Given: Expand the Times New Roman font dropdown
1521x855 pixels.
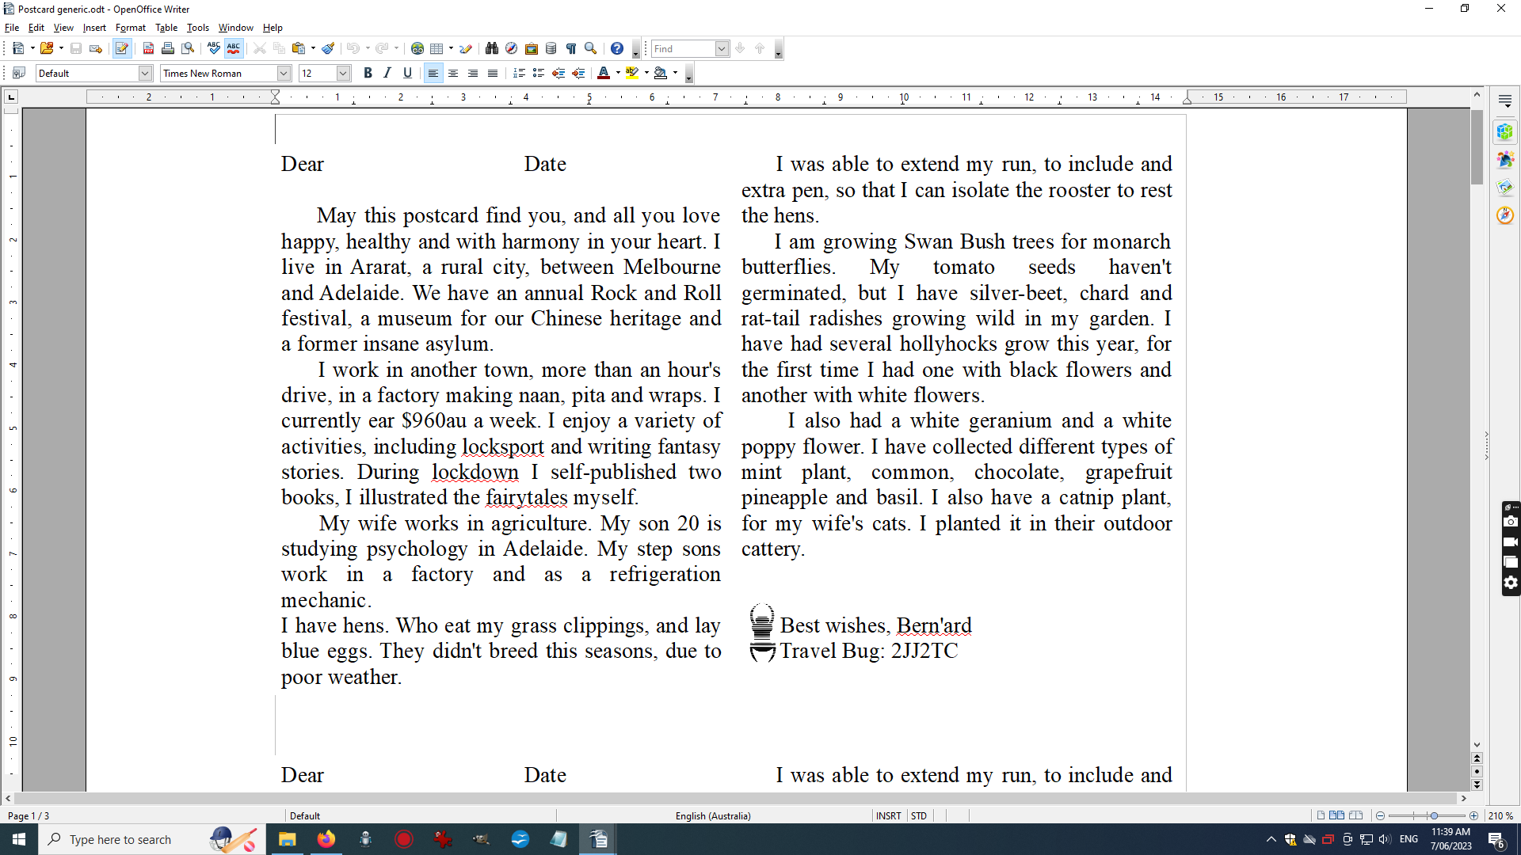Looking at the screenshot, I should (x=284, y=73).
